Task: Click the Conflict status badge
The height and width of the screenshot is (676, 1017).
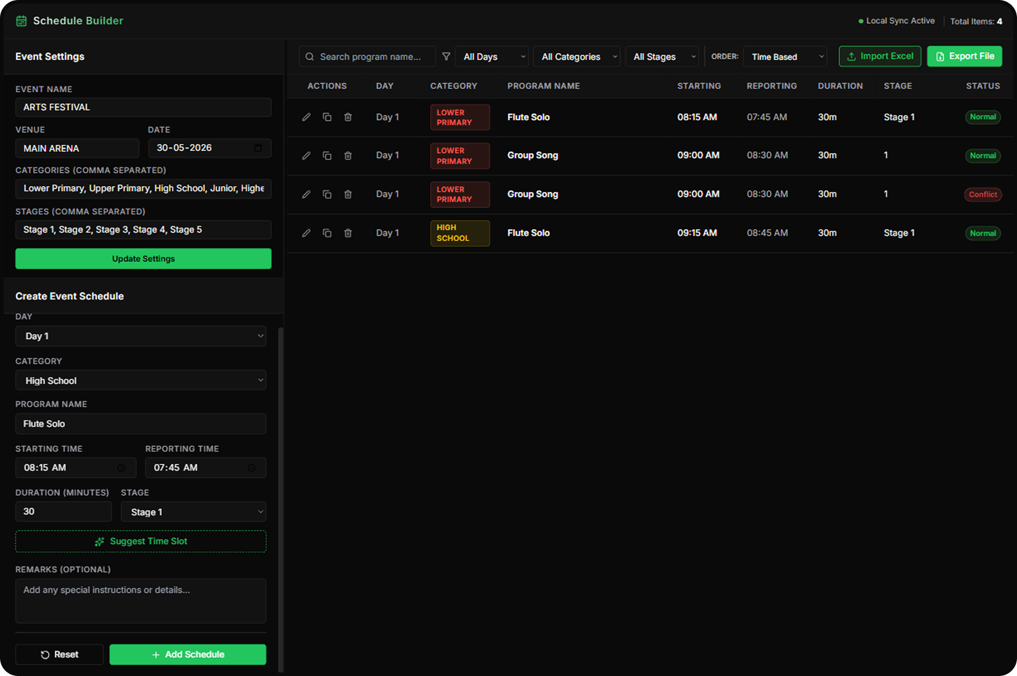Action: (982, 195)
